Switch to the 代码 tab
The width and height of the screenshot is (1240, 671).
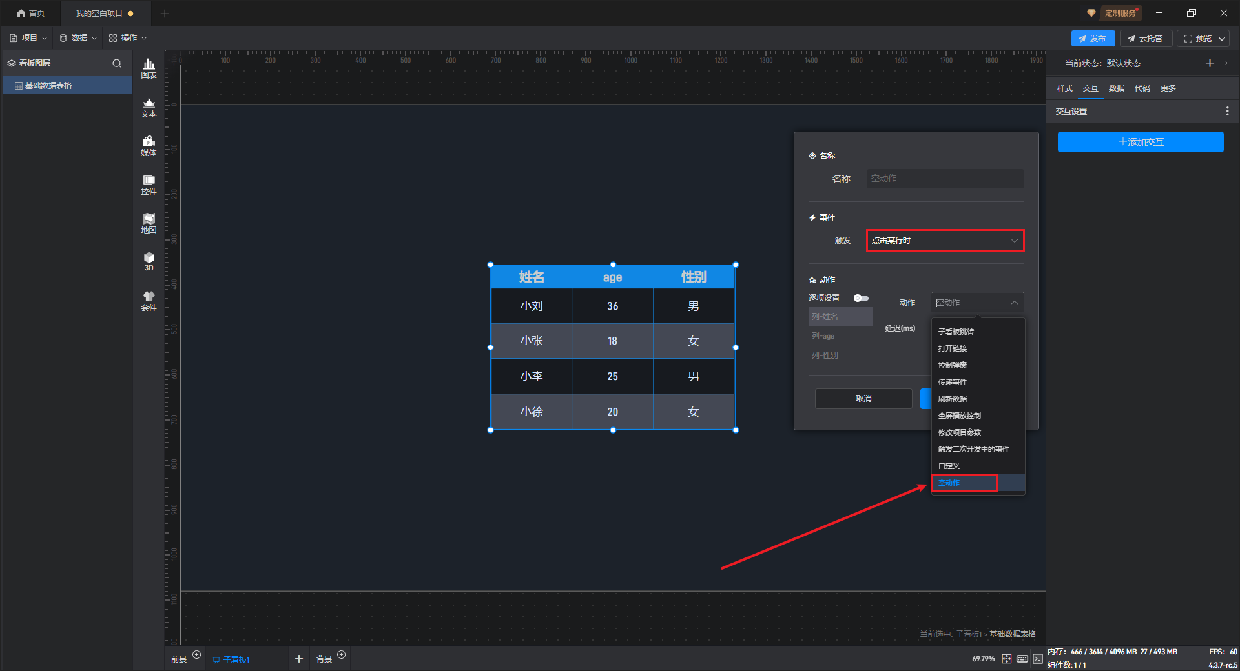(1142, 88)
